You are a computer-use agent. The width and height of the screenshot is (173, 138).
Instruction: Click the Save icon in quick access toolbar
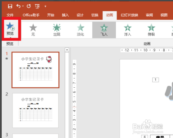tap(10, 6)
